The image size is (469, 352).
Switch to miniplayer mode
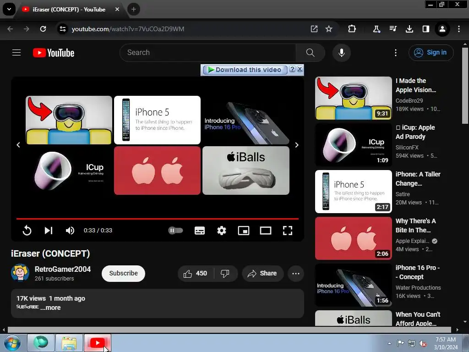click(244, 231)
